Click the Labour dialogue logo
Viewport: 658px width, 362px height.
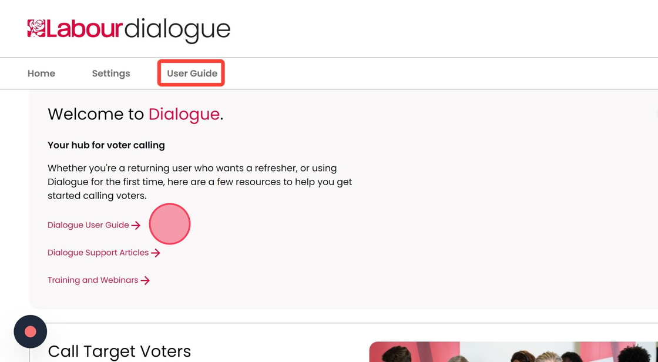[129, 29]
